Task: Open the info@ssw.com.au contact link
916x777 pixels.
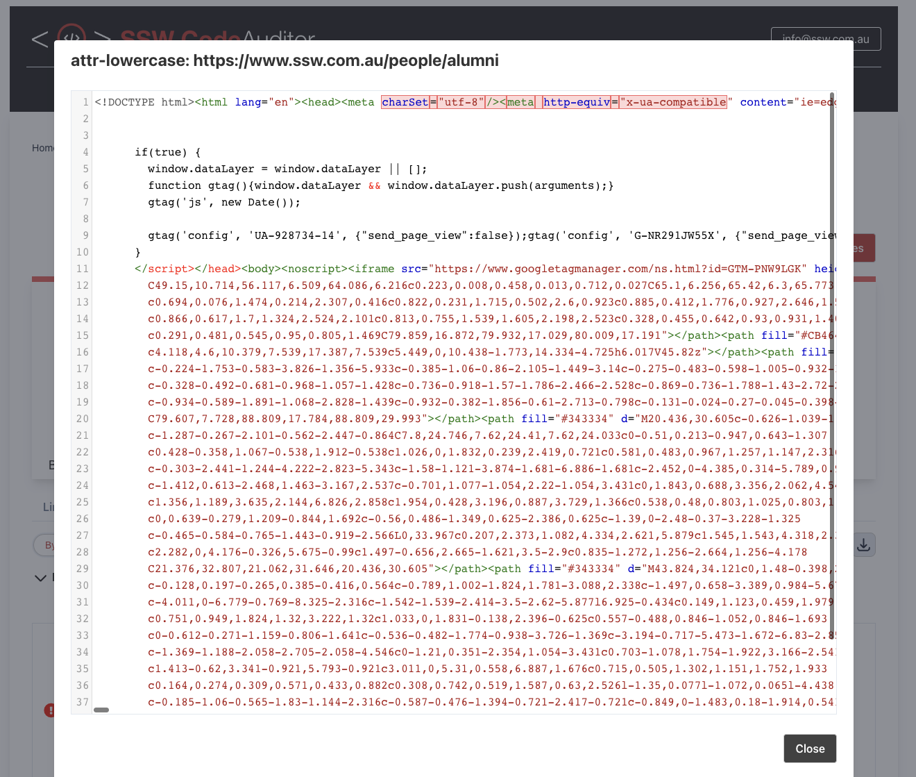Action: coord(825,39)
